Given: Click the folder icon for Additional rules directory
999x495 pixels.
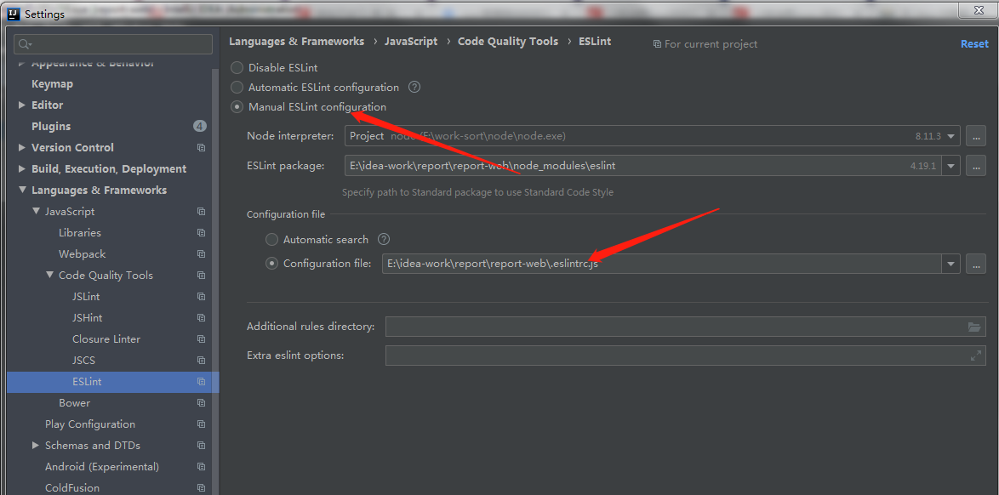Looking at the screenshot, I should pyautogui.click(x=975, y=327).
